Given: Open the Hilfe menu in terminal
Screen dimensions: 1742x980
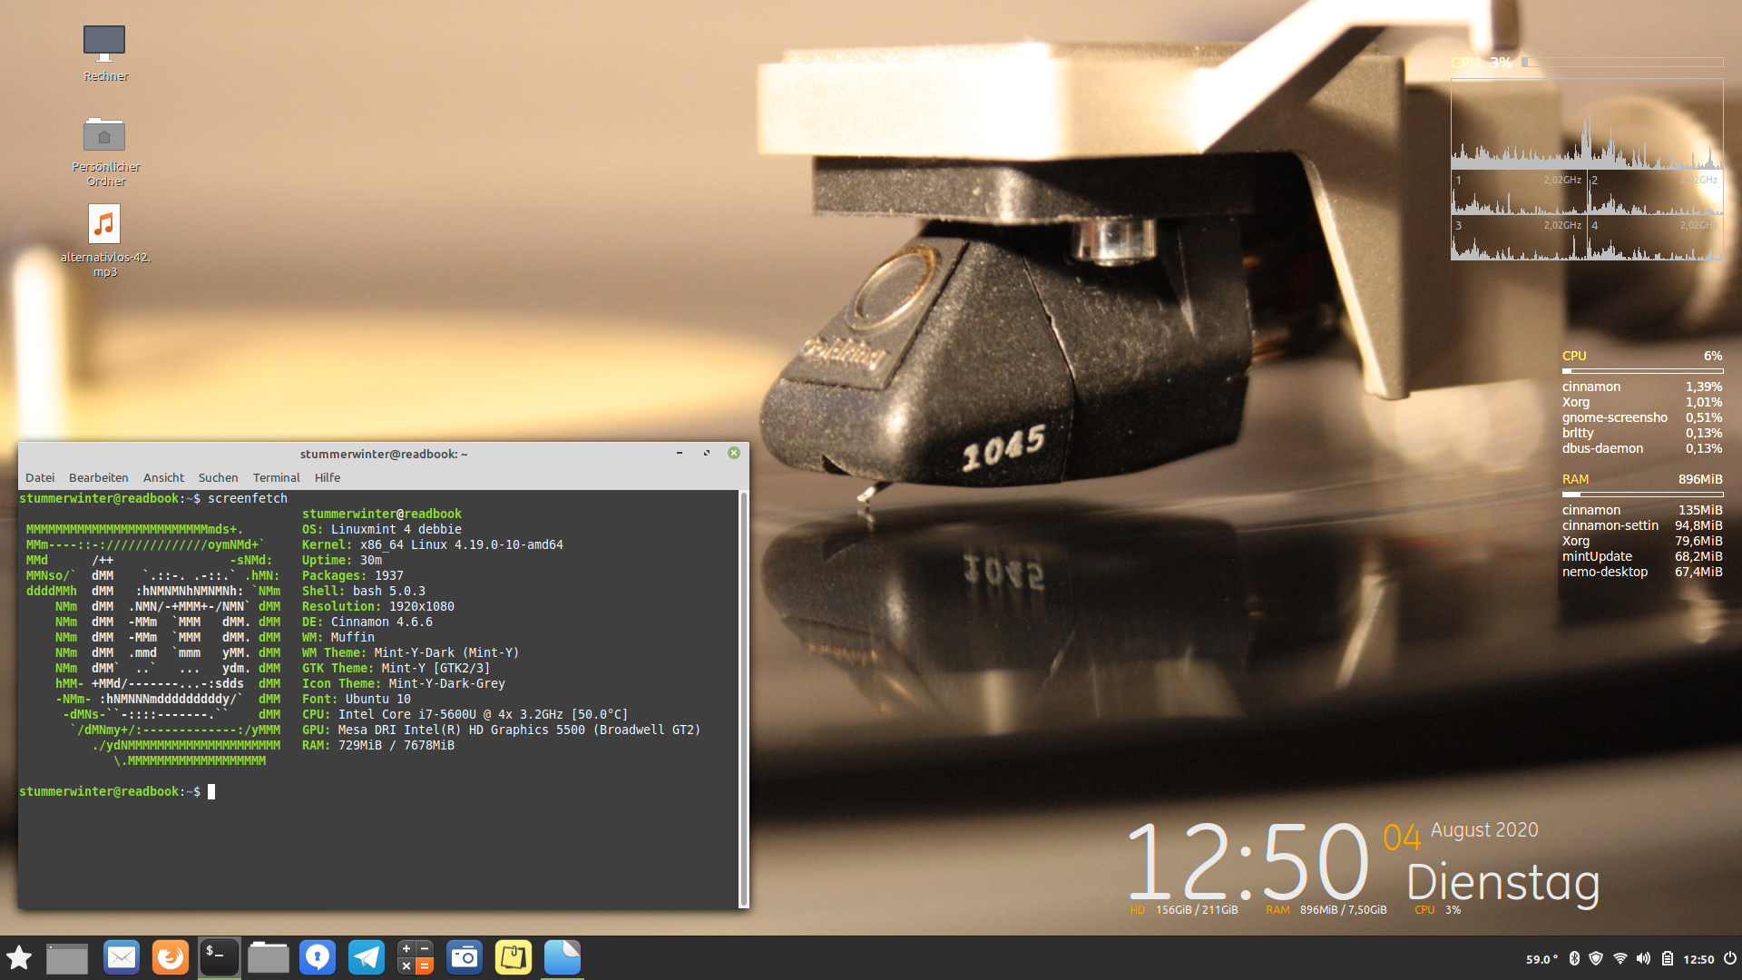Looking at the screenshot, I should pyautogui.click(x=328, y=477).
